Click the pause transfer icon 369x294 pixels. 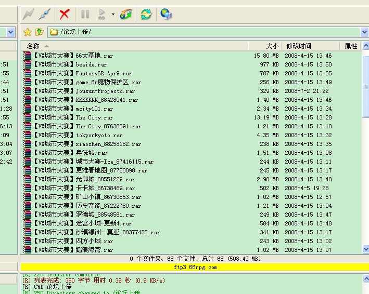85,14
